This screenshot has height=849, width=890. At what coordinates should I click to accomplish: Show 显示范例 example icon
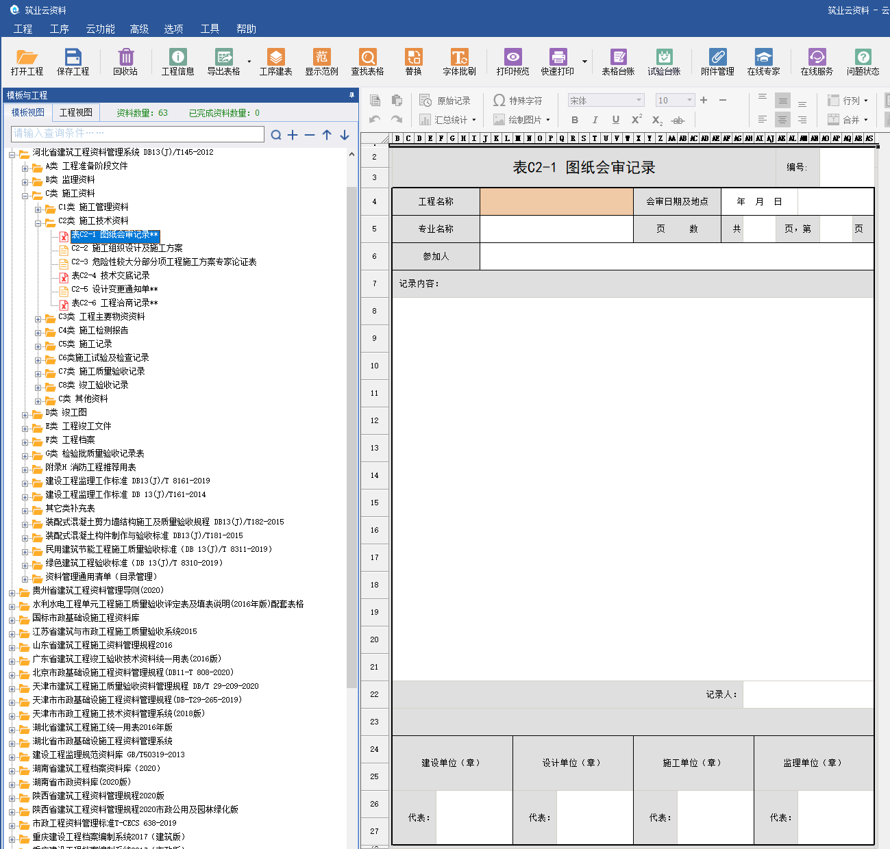(321, 62)
